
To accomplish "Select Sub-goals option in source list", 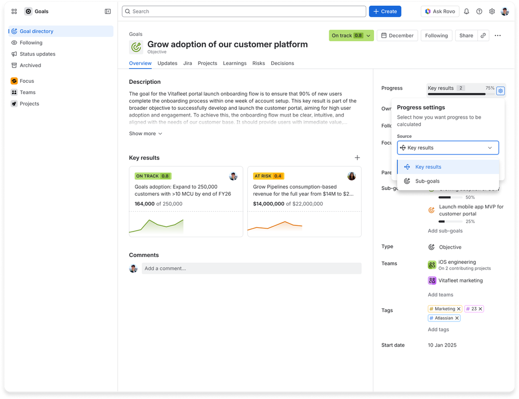I will tap(448, 181).
